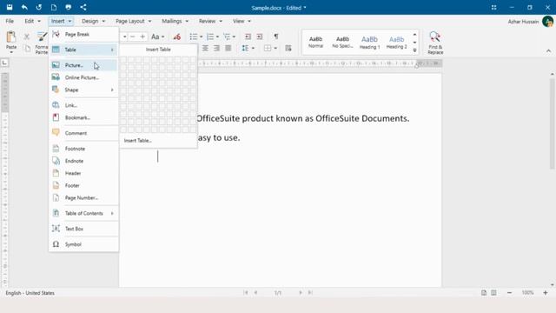The width and height of the screenshot is (556, 313).
Task: Open Find & Replace
Action: pyautogui.click(x=435, y=43)
